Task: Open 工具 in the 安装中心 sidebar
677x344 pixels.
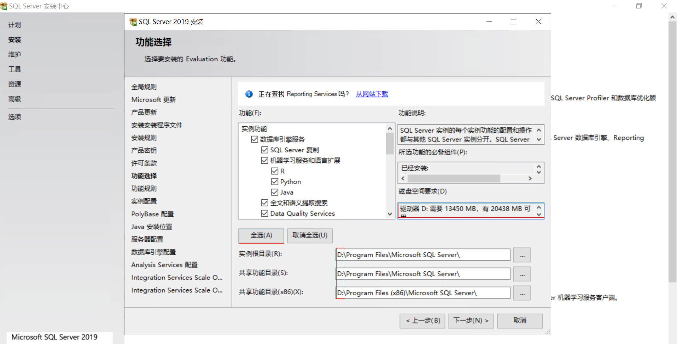Action: click(x=14, y=70)
